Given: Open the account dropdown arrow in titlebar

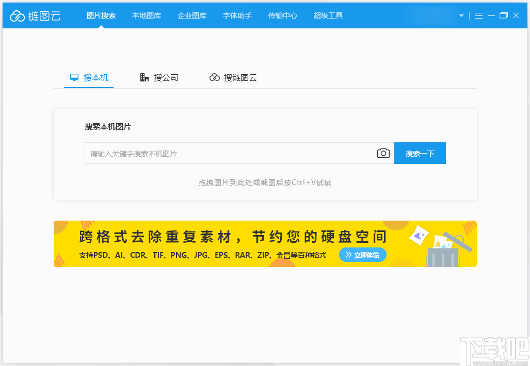Looking at the screenshot, I should click(461, 15).
